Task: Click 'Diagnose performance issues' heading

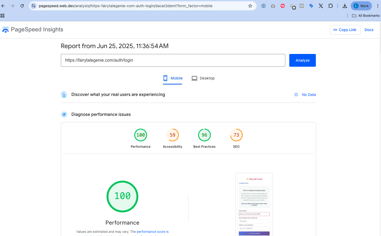Action: (101, 115)
